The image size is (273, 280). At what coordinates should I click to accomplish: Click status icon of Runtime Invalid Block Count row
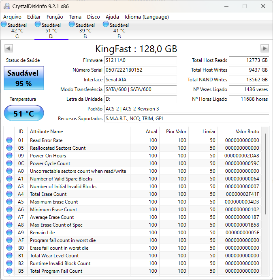pyautogui.click(x=9, y=263)
